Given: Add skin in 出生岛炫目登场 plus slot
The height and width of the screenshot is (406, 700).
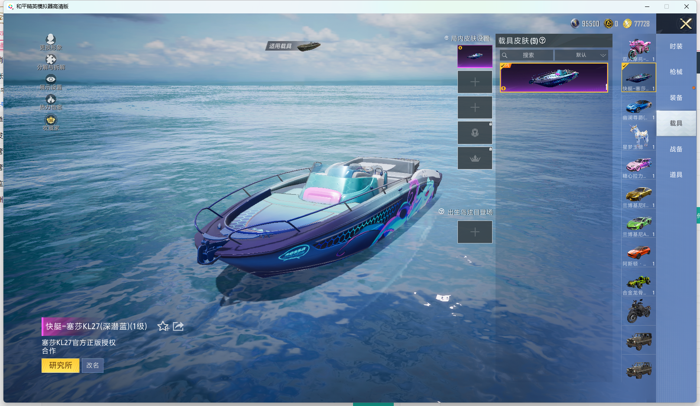Looking at the screenshot, I should pos(475,232).
